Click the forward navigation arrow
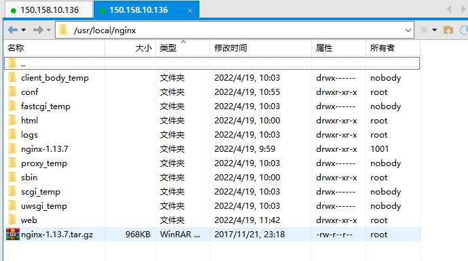The image size is (468, 261). click(x=38, y=30)
